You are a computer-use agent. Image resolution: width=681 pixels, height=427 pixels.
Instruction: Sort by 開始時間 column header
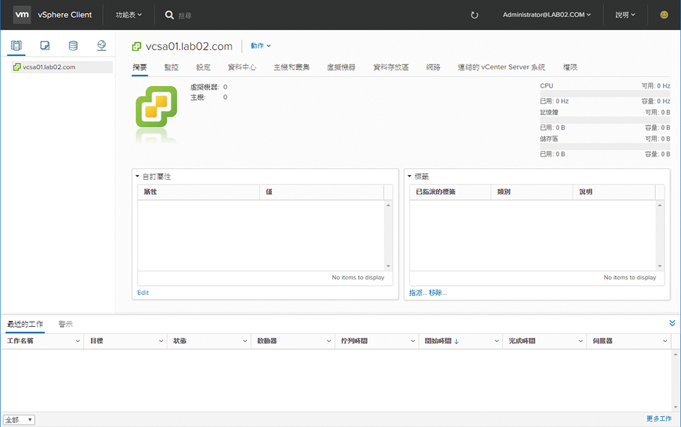(x=438, y=341)
